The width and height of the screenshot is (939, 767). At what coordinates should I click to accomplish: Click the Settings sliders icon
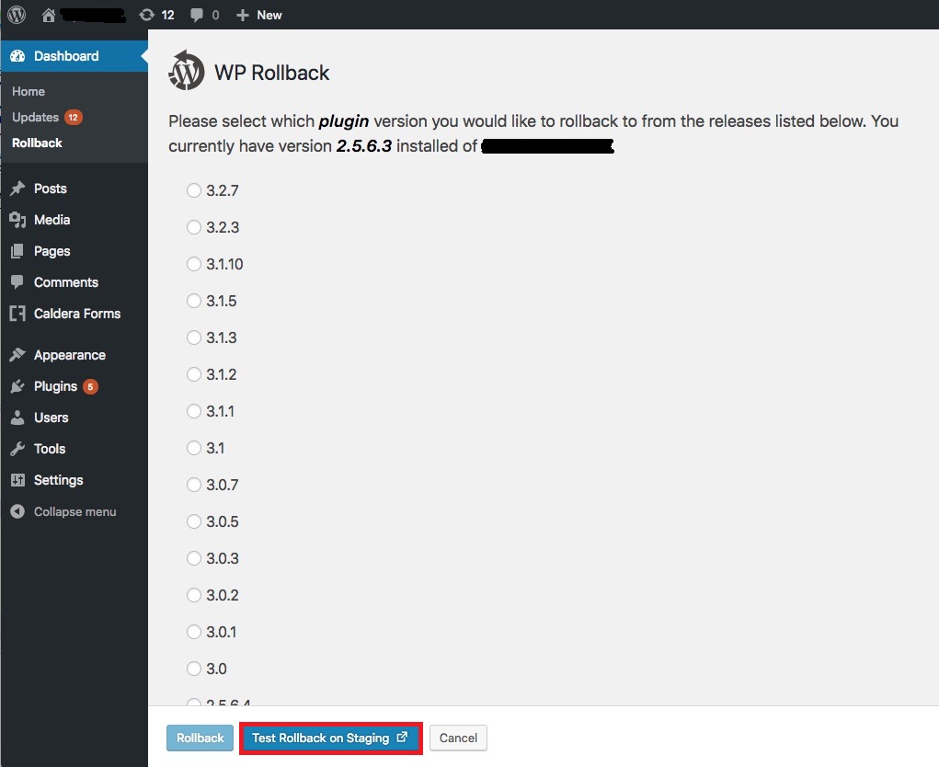[x=17, y=479]
